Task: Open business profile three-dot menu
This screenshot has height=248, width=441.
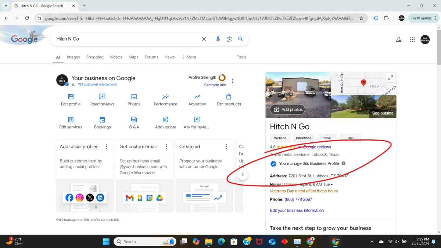Action: click(x=233, y=81)
